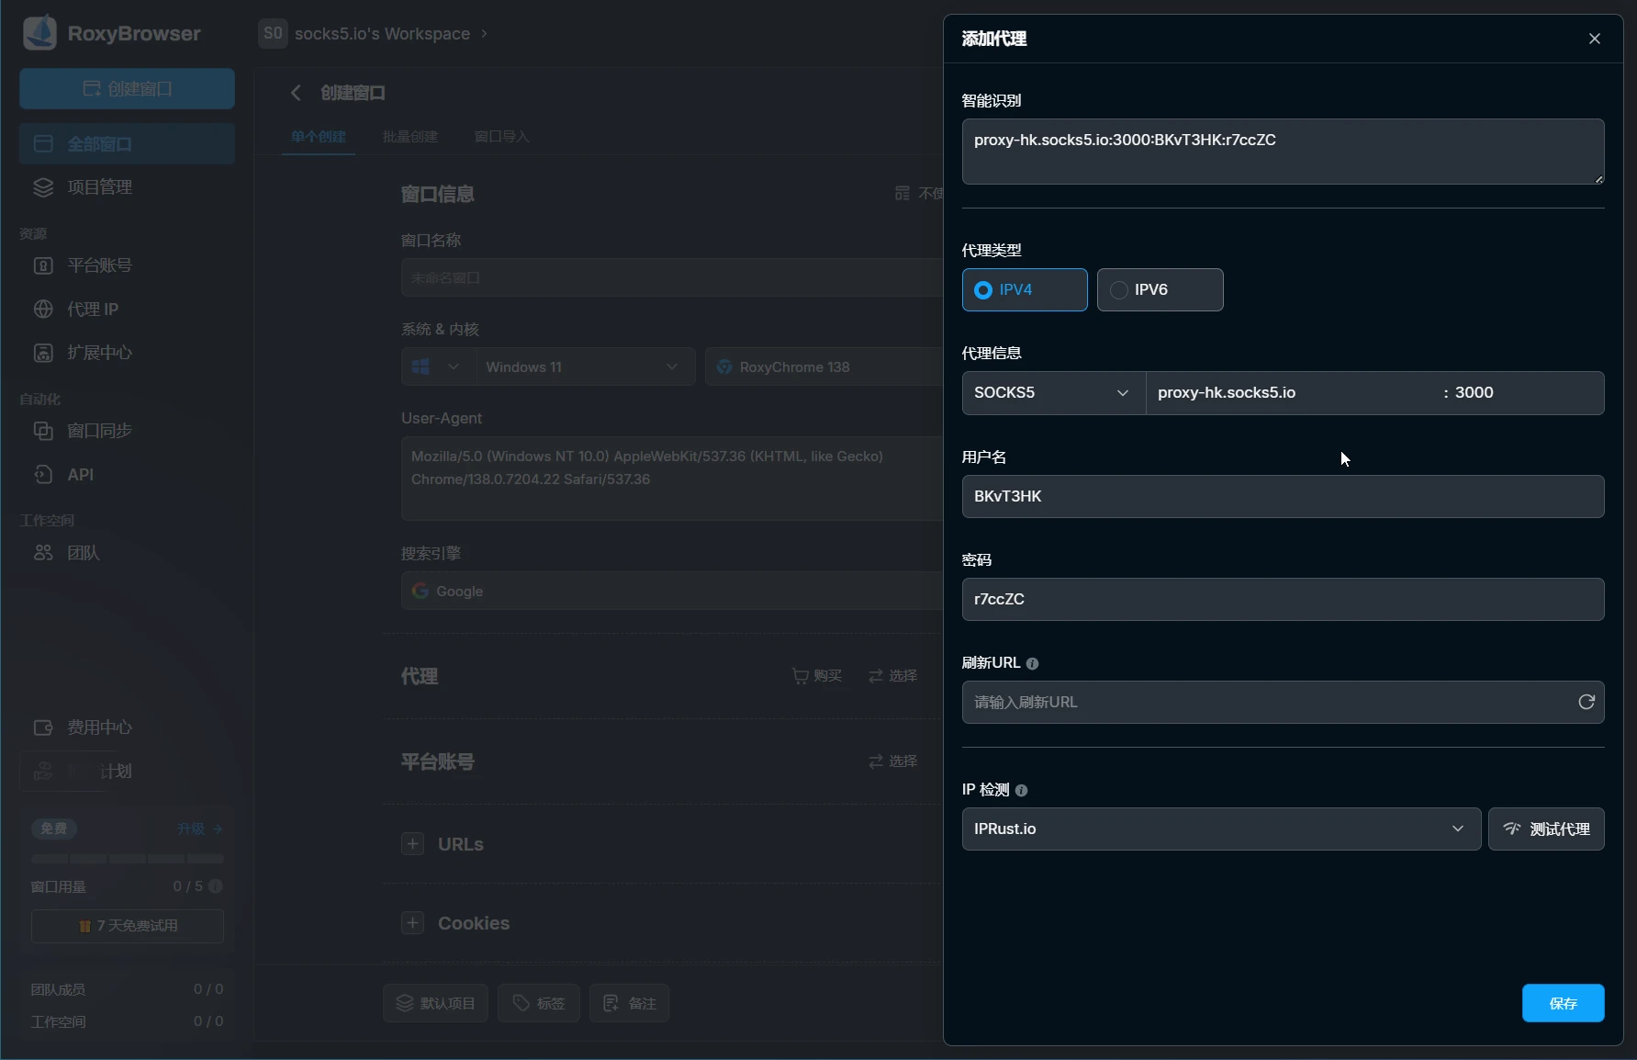
Task: Open the IPRust.io detection dropdown
Action: [1221, 829]
